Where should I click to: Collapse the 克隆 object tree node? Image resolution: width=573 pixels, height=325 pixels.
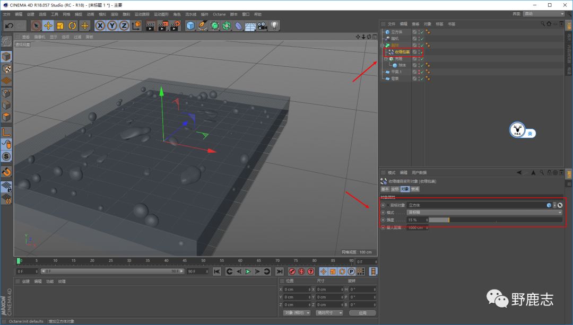386,59
